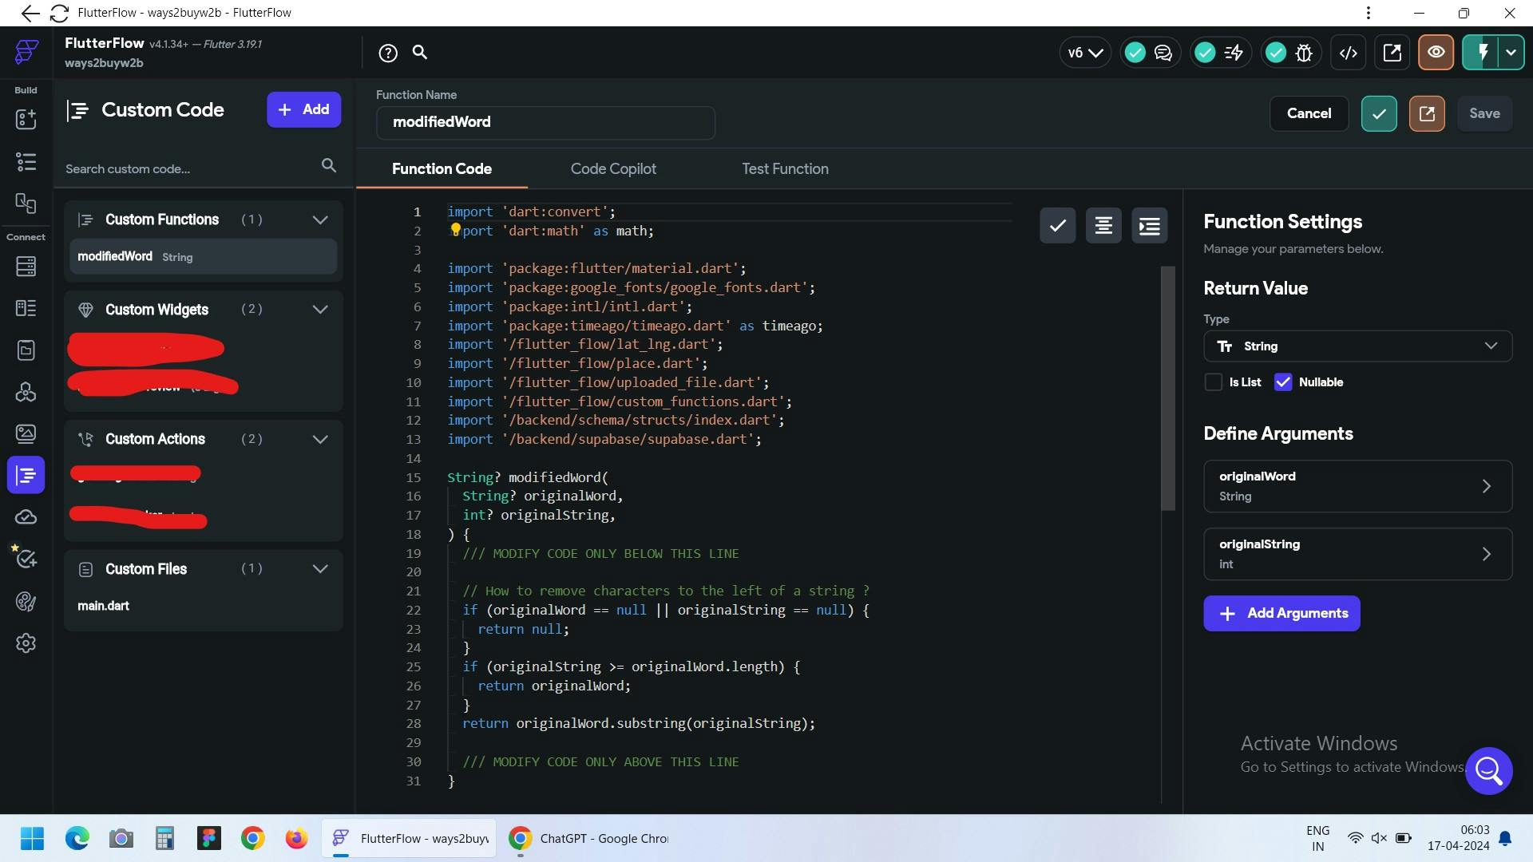Click the format code icon in editor
The height and width of the screenshot is (862, 1533).
point(1103,226)
